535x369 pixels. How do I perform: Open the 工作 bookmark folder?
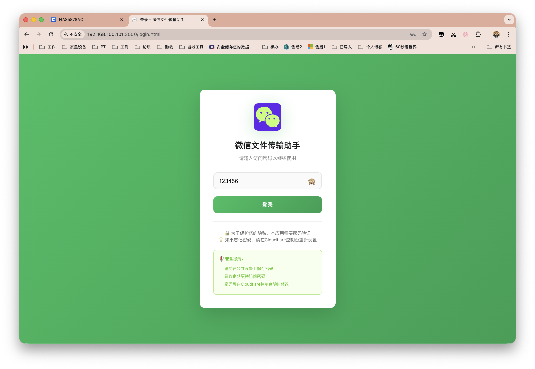[x=47, y=47]
